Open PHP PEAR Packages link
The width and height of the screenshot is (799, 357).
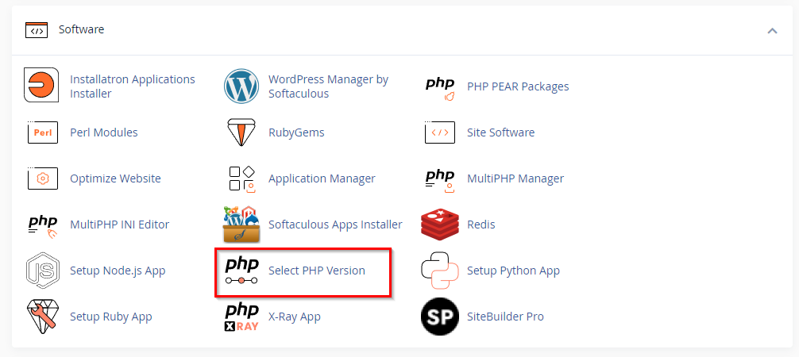pos(518,86)
